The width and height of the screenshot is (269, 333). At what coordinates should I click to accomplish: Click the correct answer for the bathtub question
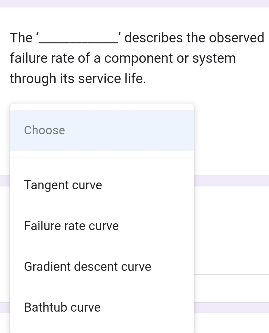pyautogui.click(x=62, y=307)
